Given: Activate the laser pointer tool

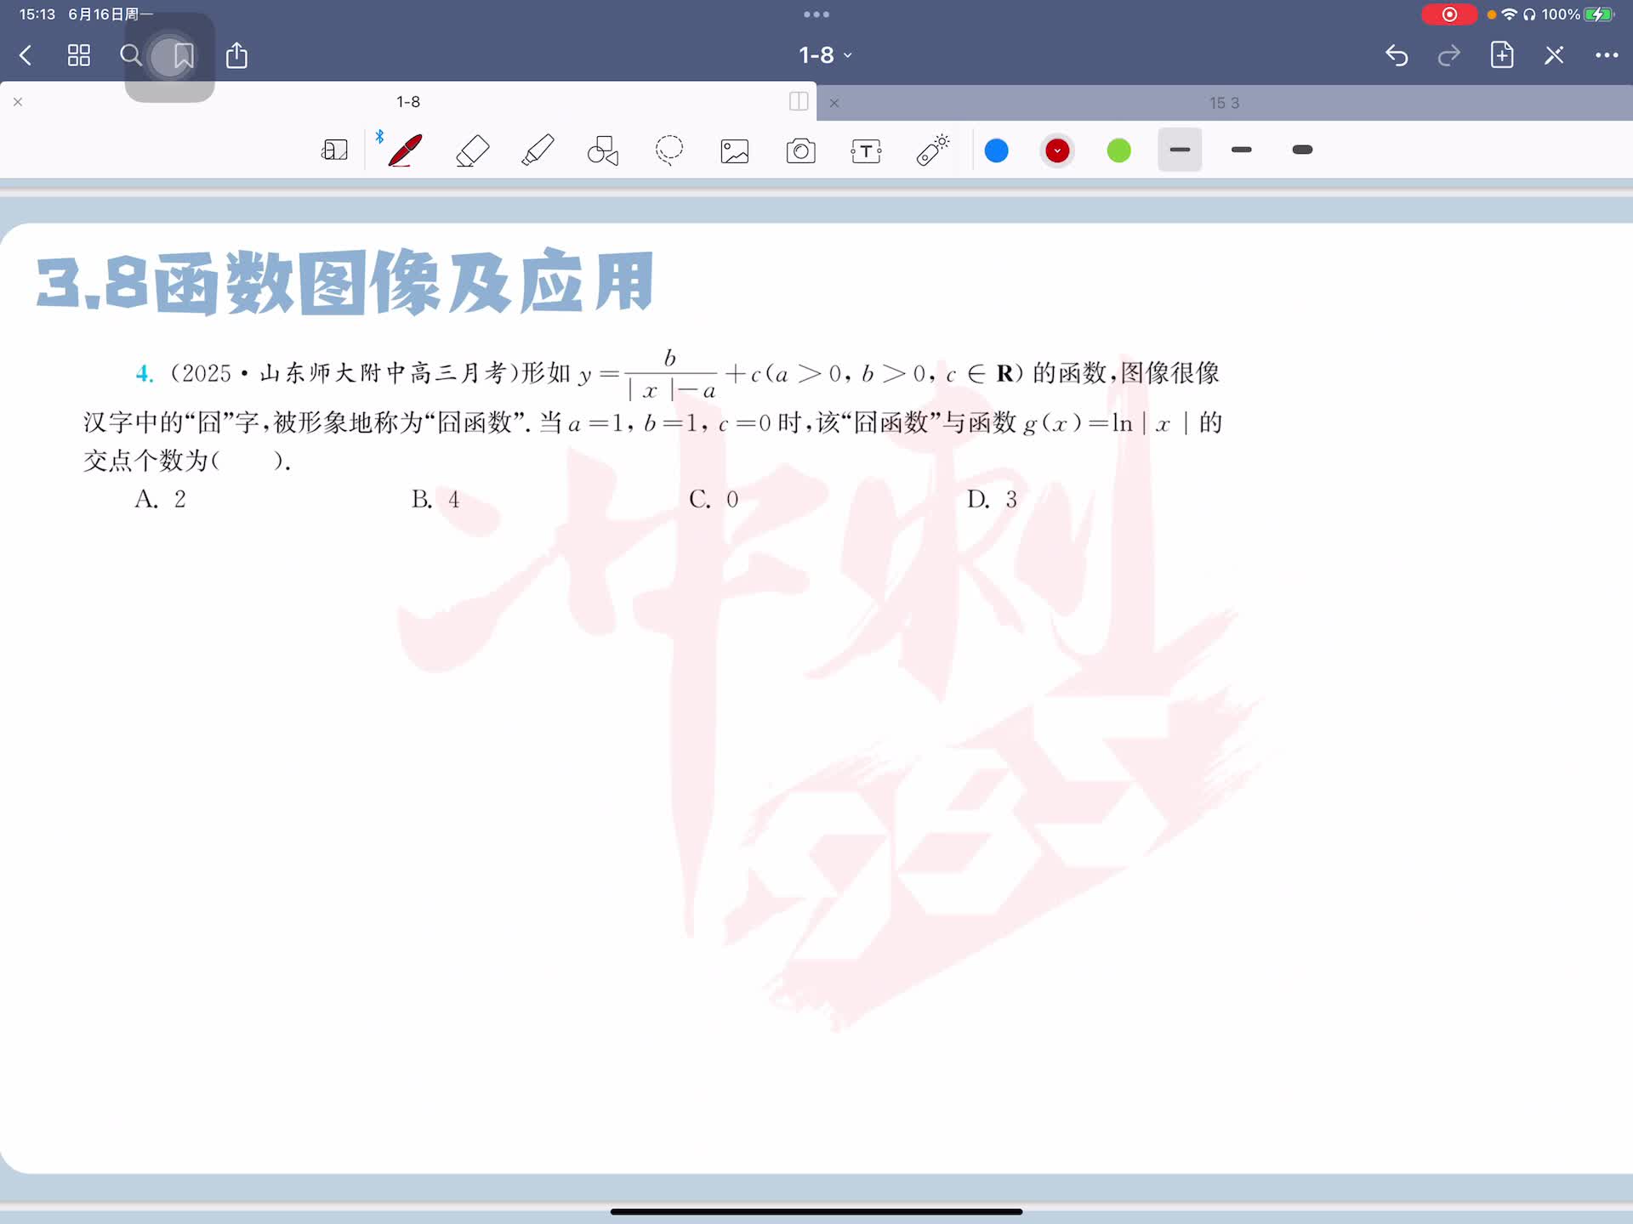Looking at the screenshot, I should 932,150.
